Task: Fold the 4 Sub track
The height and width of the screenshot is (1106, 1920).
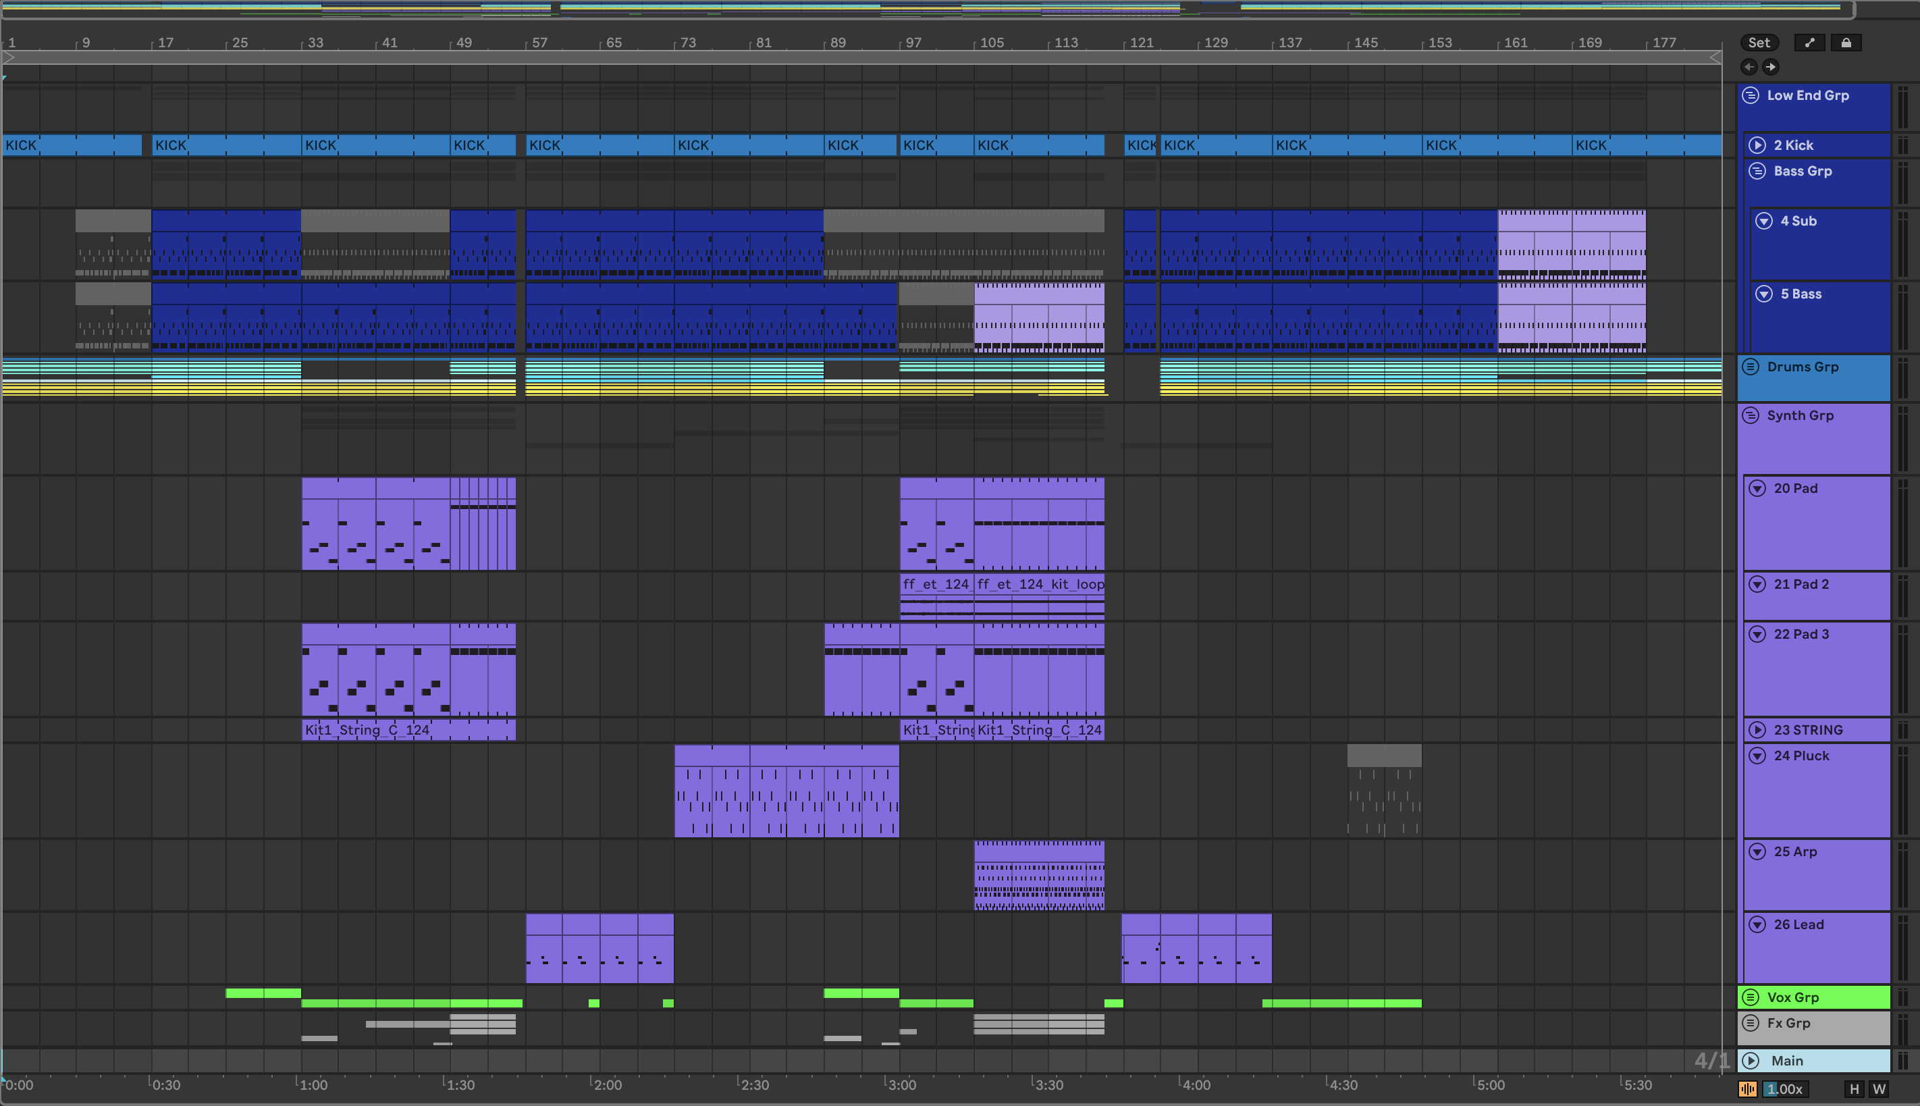Action: pyautogui.click(x=1764, y=221)
